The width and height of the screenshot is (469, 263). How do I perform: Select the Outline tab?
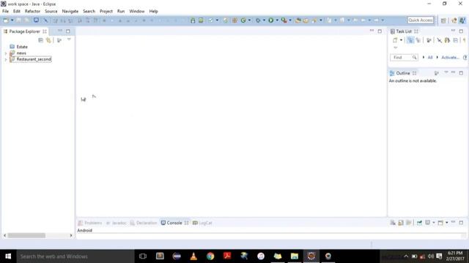pyautogui.click(x=402, y=73)
